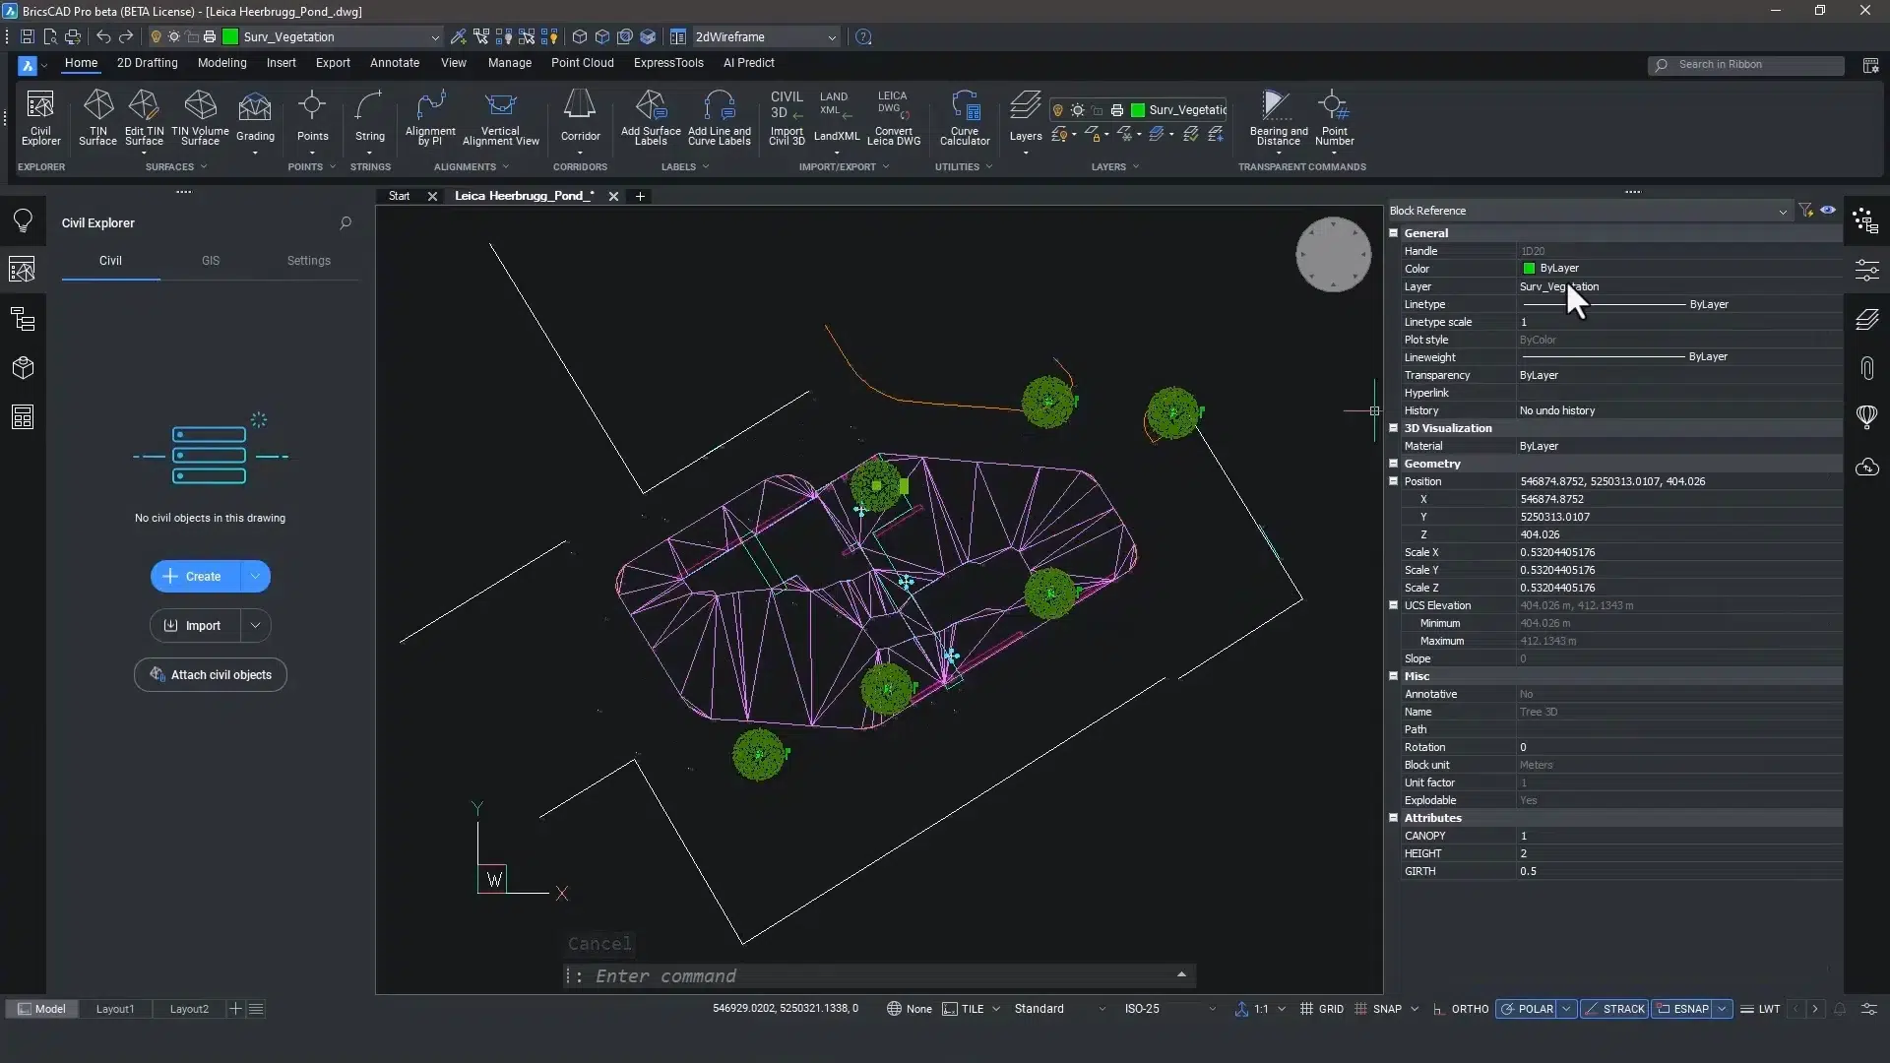This screenshot has height=1063, width=1890.
Task: Open the Civil Explorer ribbon icon
Action: tap(40, 117)
